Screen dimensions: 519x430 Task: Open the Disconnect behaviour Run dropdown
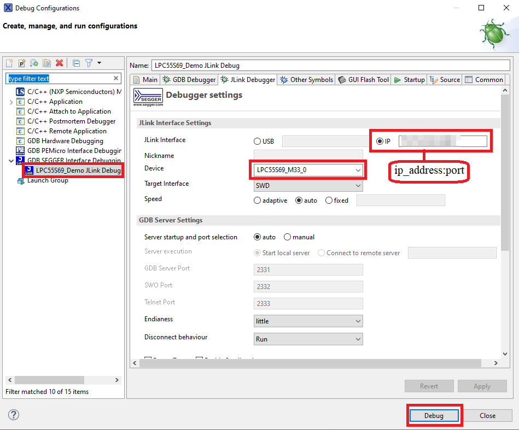(x=308, y=339)
